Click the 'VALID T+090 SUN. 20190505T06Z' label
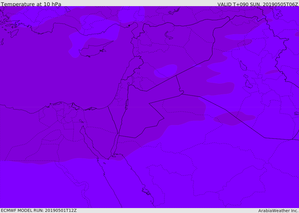This screenshot has height=213, width=299. [258, 4]
